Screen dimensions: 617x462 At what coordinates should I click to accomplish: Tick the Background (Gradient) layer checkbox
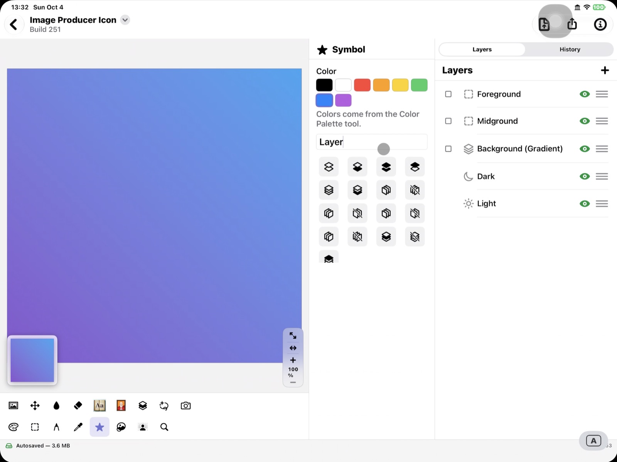[x=448, y=149]
